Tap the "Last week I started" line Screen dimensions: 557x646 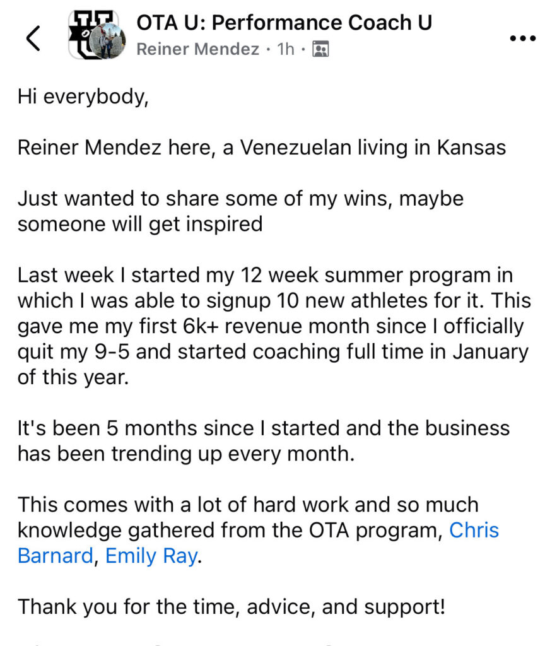point(265,276)
